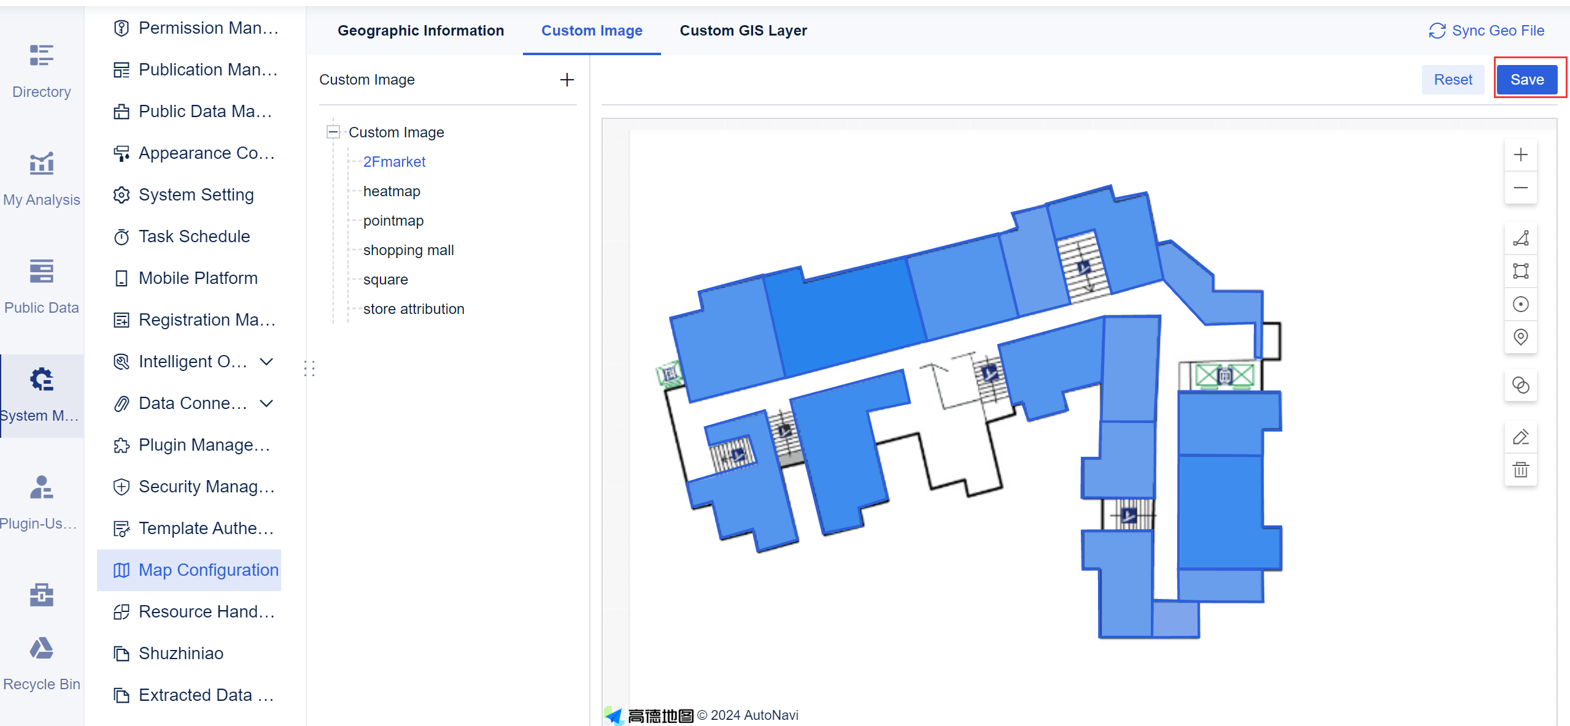The image size is (1570, 726).
Task: Open System Setting menu item
Action: coord(189,195)
